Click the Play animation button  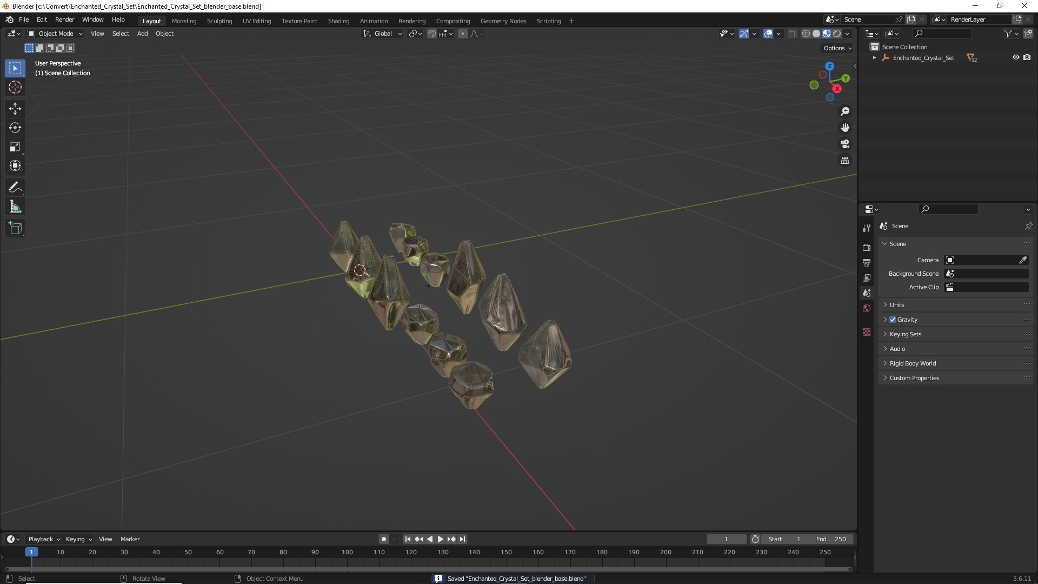tap(440, 539)
